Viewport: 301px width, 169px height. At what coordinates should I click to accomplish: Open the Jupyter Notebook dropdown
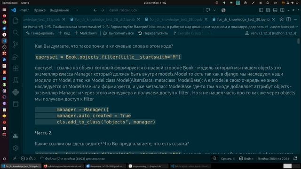(284, 27)
